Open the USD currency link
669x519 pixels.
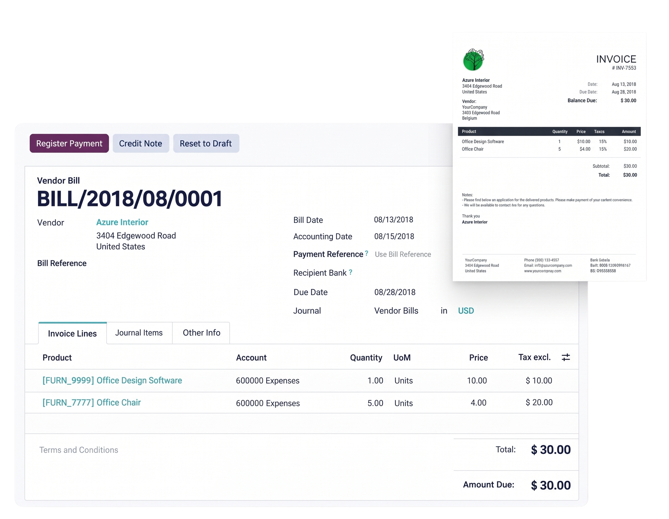tap(466, 310)
